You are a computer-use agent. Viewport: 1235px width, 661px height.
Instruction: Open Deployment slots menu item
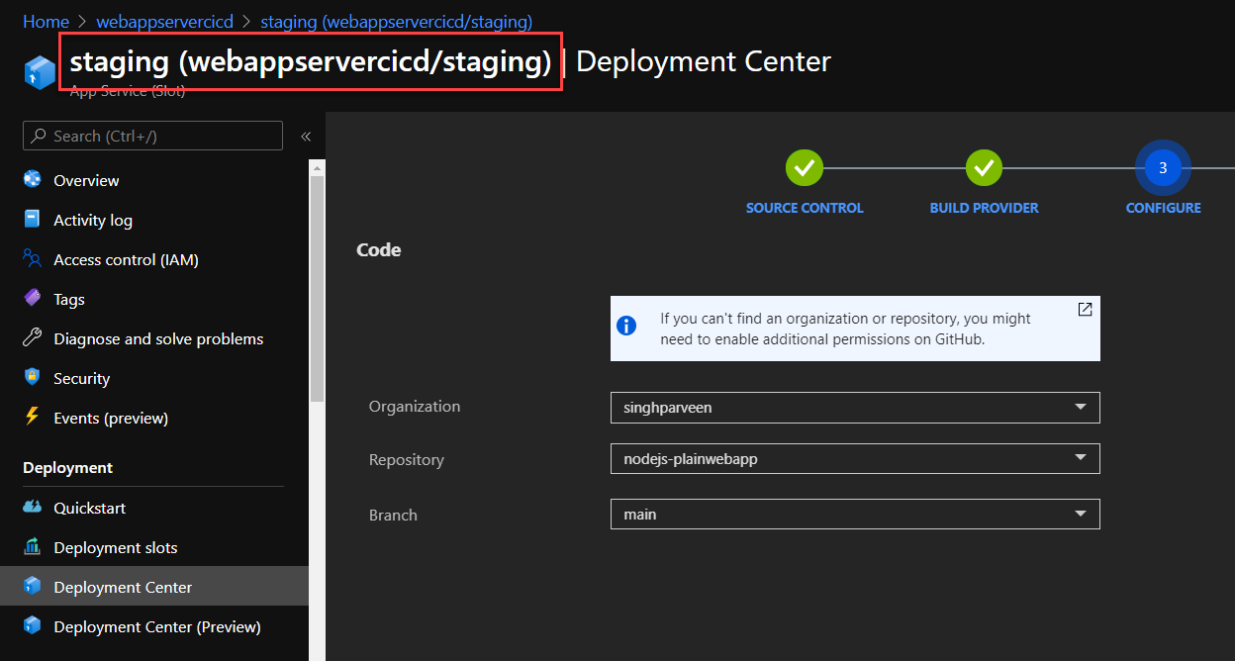[116, 547]
